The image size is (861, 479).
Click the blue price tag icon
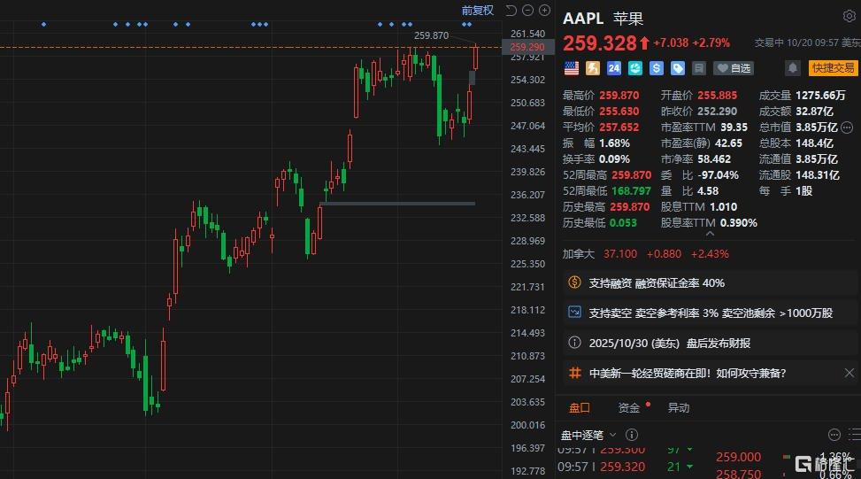coord(678,68)
